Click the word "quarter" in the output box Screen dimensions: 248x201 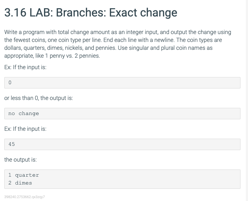[27, 175]
